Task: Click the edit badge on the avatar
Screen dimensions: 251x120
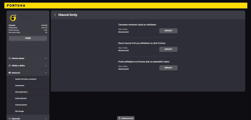Action: [x=15, y=15]
